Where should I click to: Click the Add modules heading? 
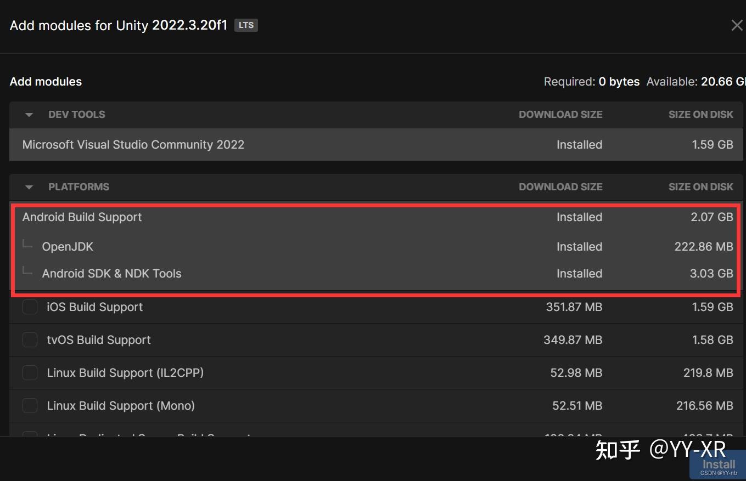pos(46,81)
